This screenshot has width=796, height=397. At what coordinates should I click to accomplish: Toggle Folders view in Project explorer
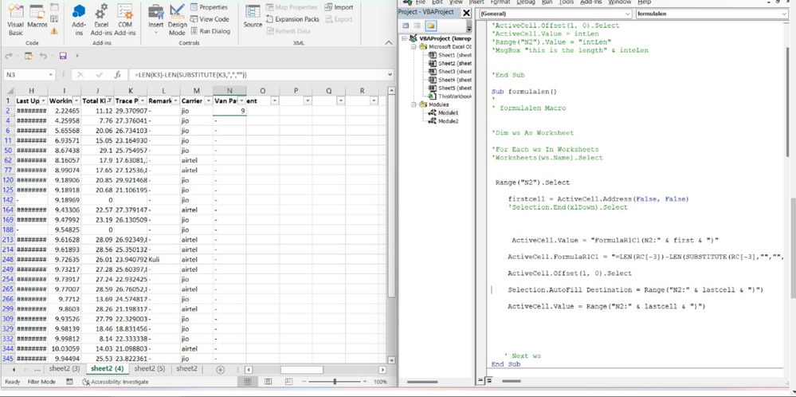pos(430,26)
